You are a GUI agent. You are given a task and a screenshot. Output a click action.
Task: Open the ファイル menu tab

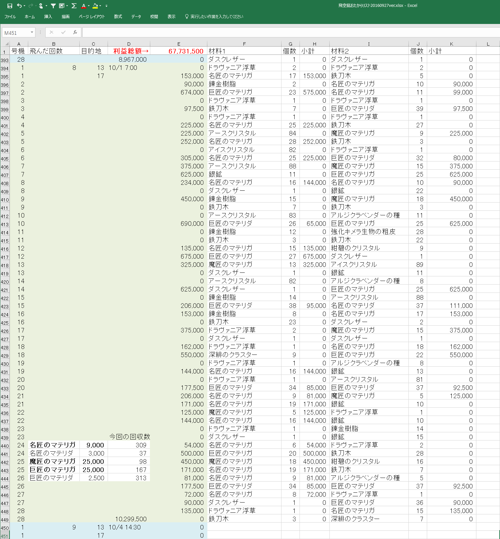pos(10,16)
